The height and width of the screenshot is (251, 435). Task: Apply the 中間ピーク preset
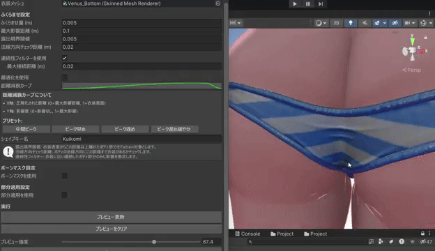[26, 129]
